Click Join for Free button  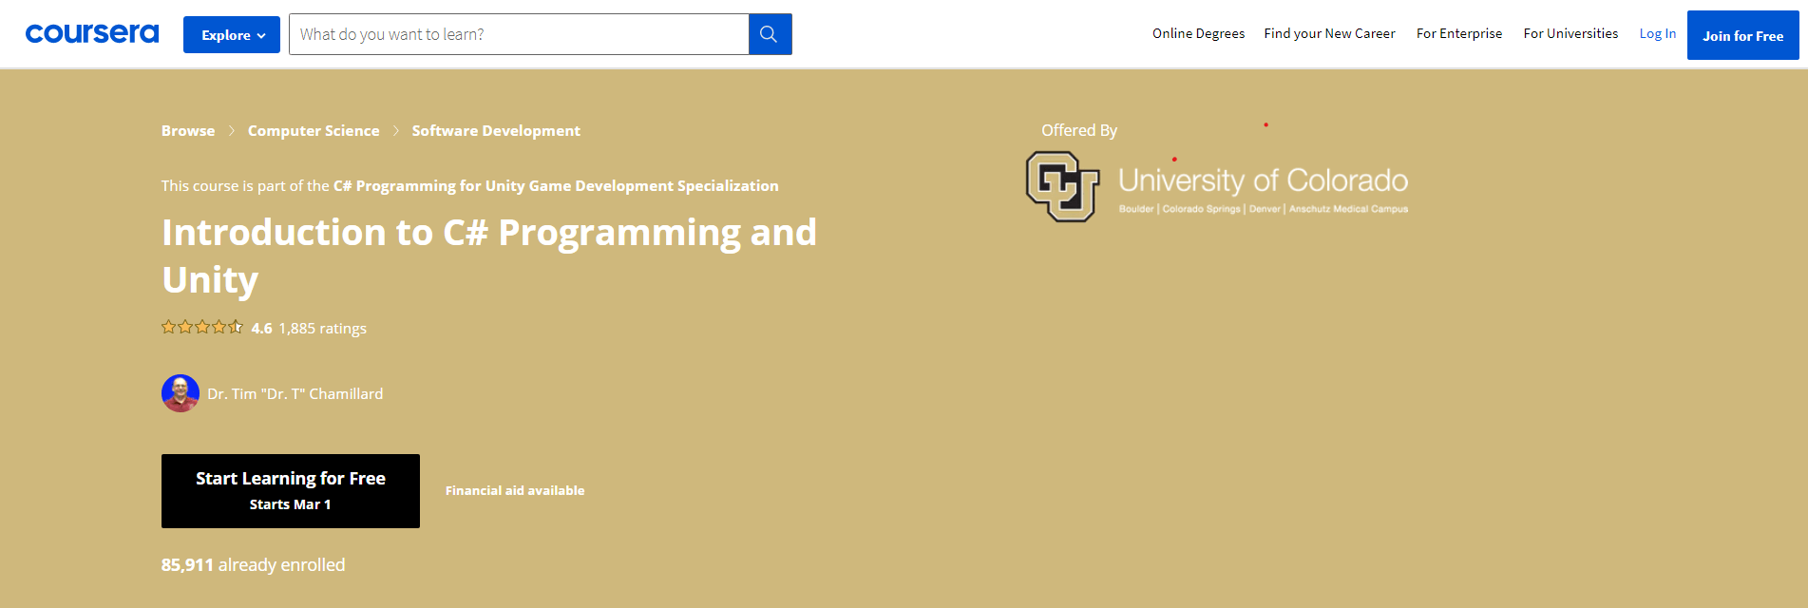1742,35
